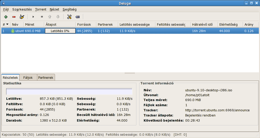Image resolution: width=260 pixels, height=138 pixels.
Task: Open the Connection Manager toolbar icon
Action: coord(78,17)
